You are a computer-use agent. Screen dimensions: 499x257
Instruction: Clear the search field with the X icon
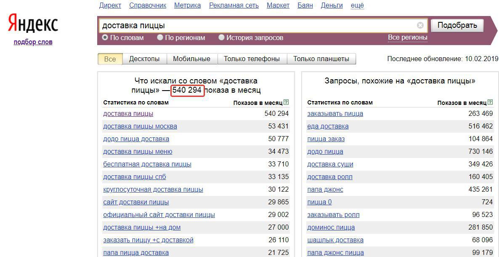420,26
